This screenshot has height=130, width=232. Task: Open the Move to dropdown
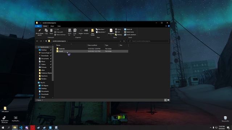70,32
